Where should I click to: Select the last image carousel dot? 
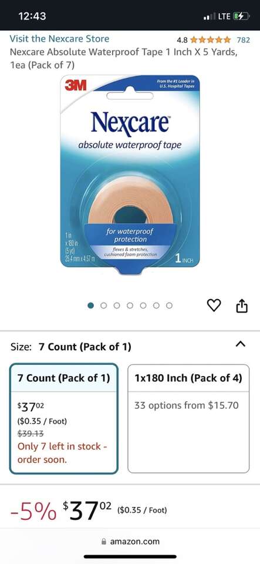(169, 305)
